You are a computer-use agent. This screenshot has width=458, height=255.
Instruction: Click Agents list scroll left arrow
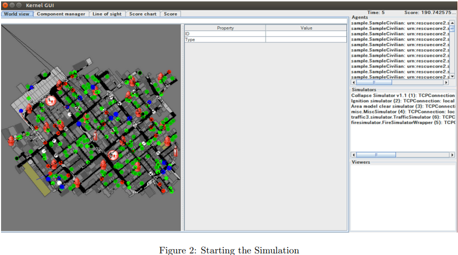[x=353, y=82]
